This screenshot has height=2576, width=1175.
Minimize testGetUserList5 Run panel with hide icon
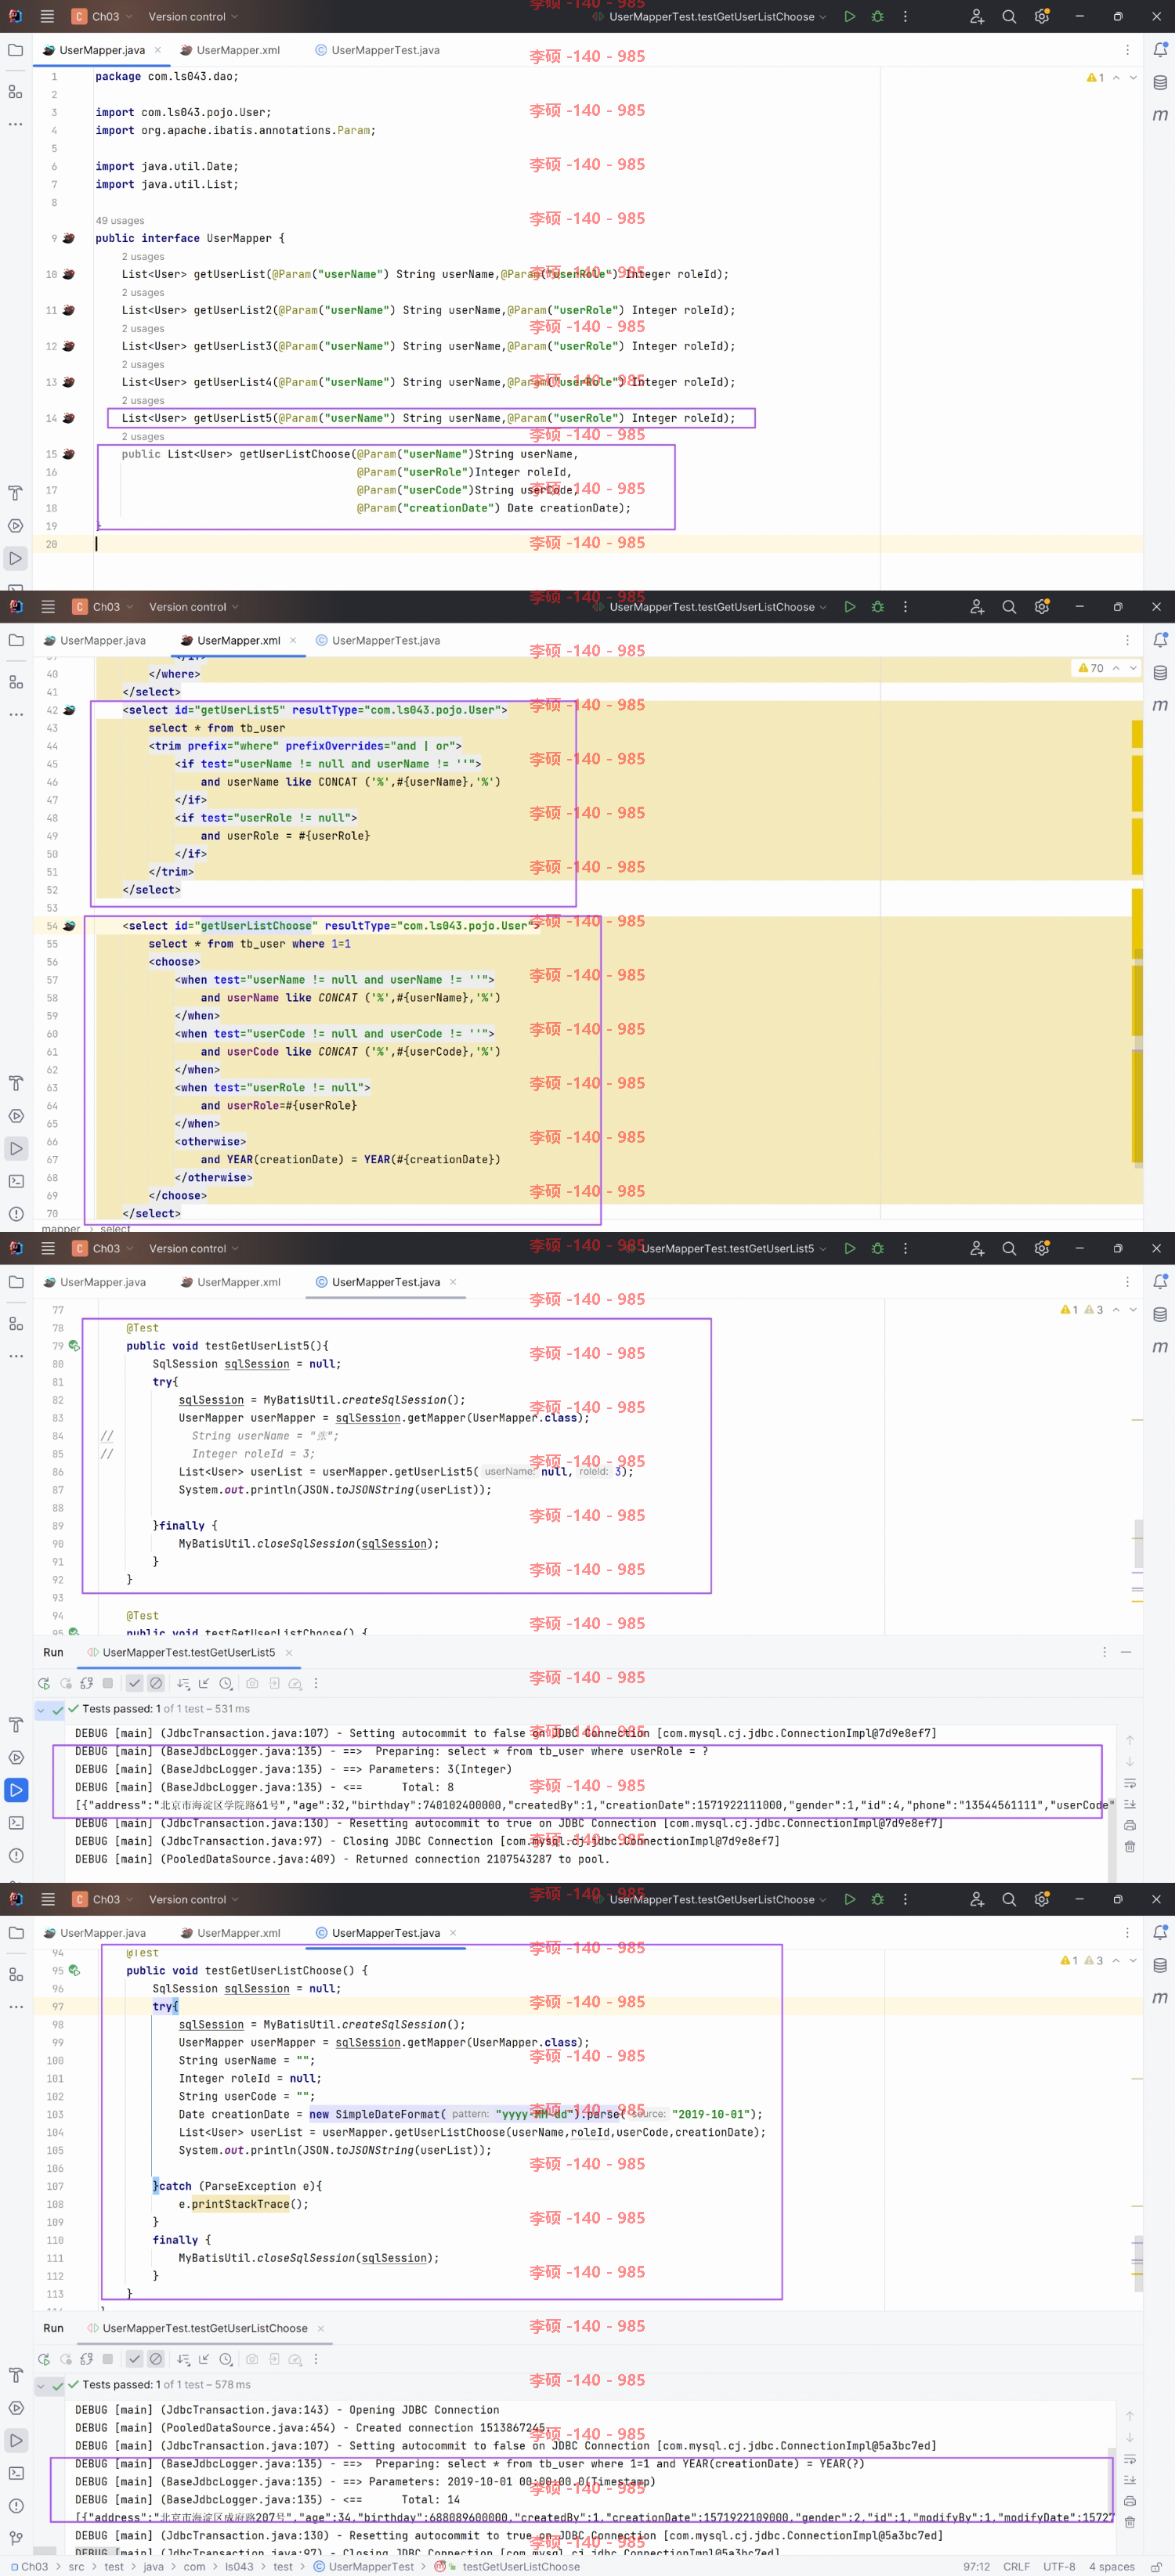[x=1125, y=1653]
